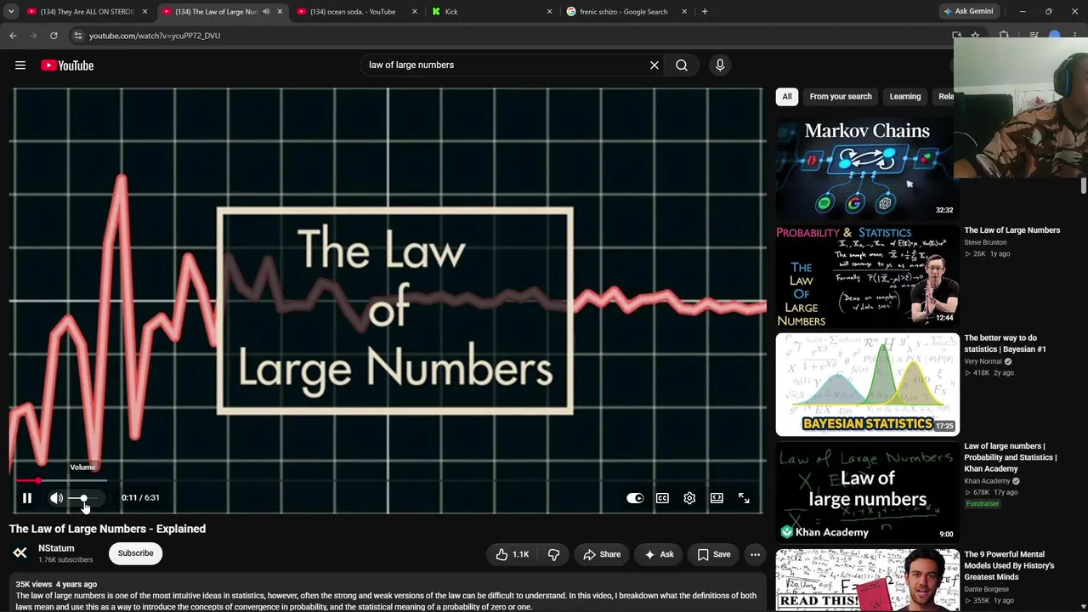Viewport: 1088px width, 612px height.
Task: Subscribe to the NStatum channel
Action: coord(136,553)
